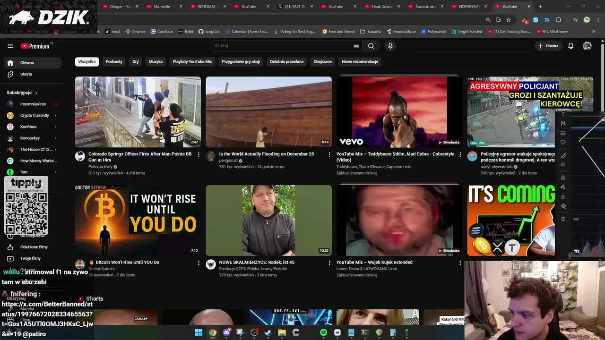Open File Explorer from the taskbar
This screenshot has width=605, height=340.
click(282, 332)
